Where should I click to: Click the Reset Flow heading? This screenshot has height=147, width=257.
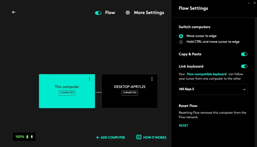click(x=188, y=106)
